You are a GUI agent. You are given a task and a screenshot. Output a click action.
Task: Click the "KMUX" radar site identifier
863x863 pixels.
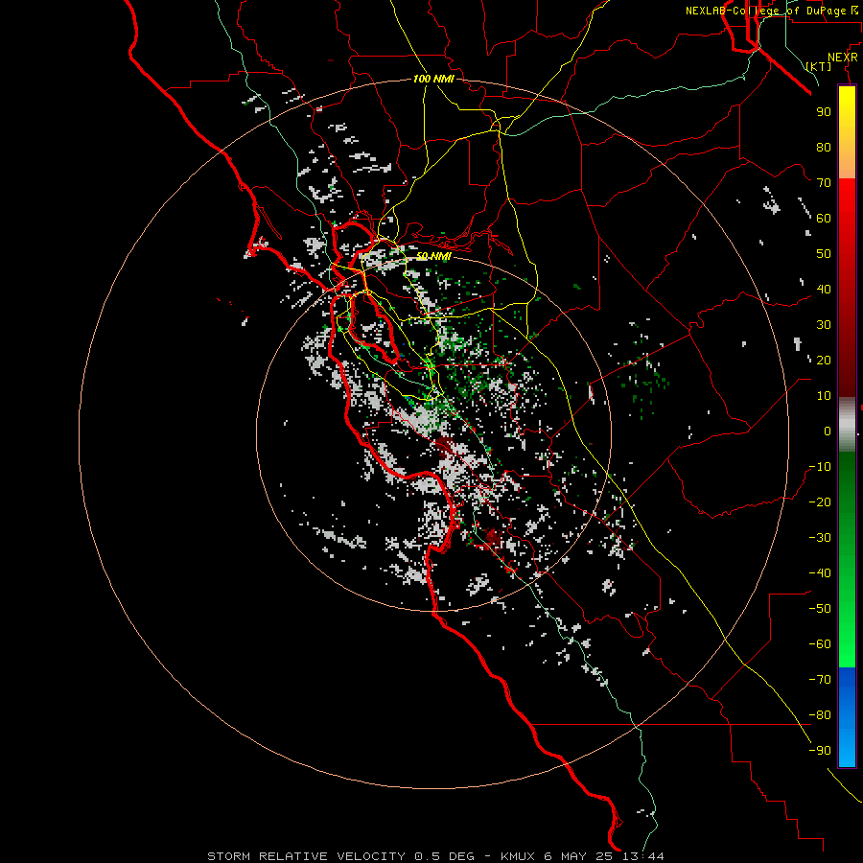519,856
